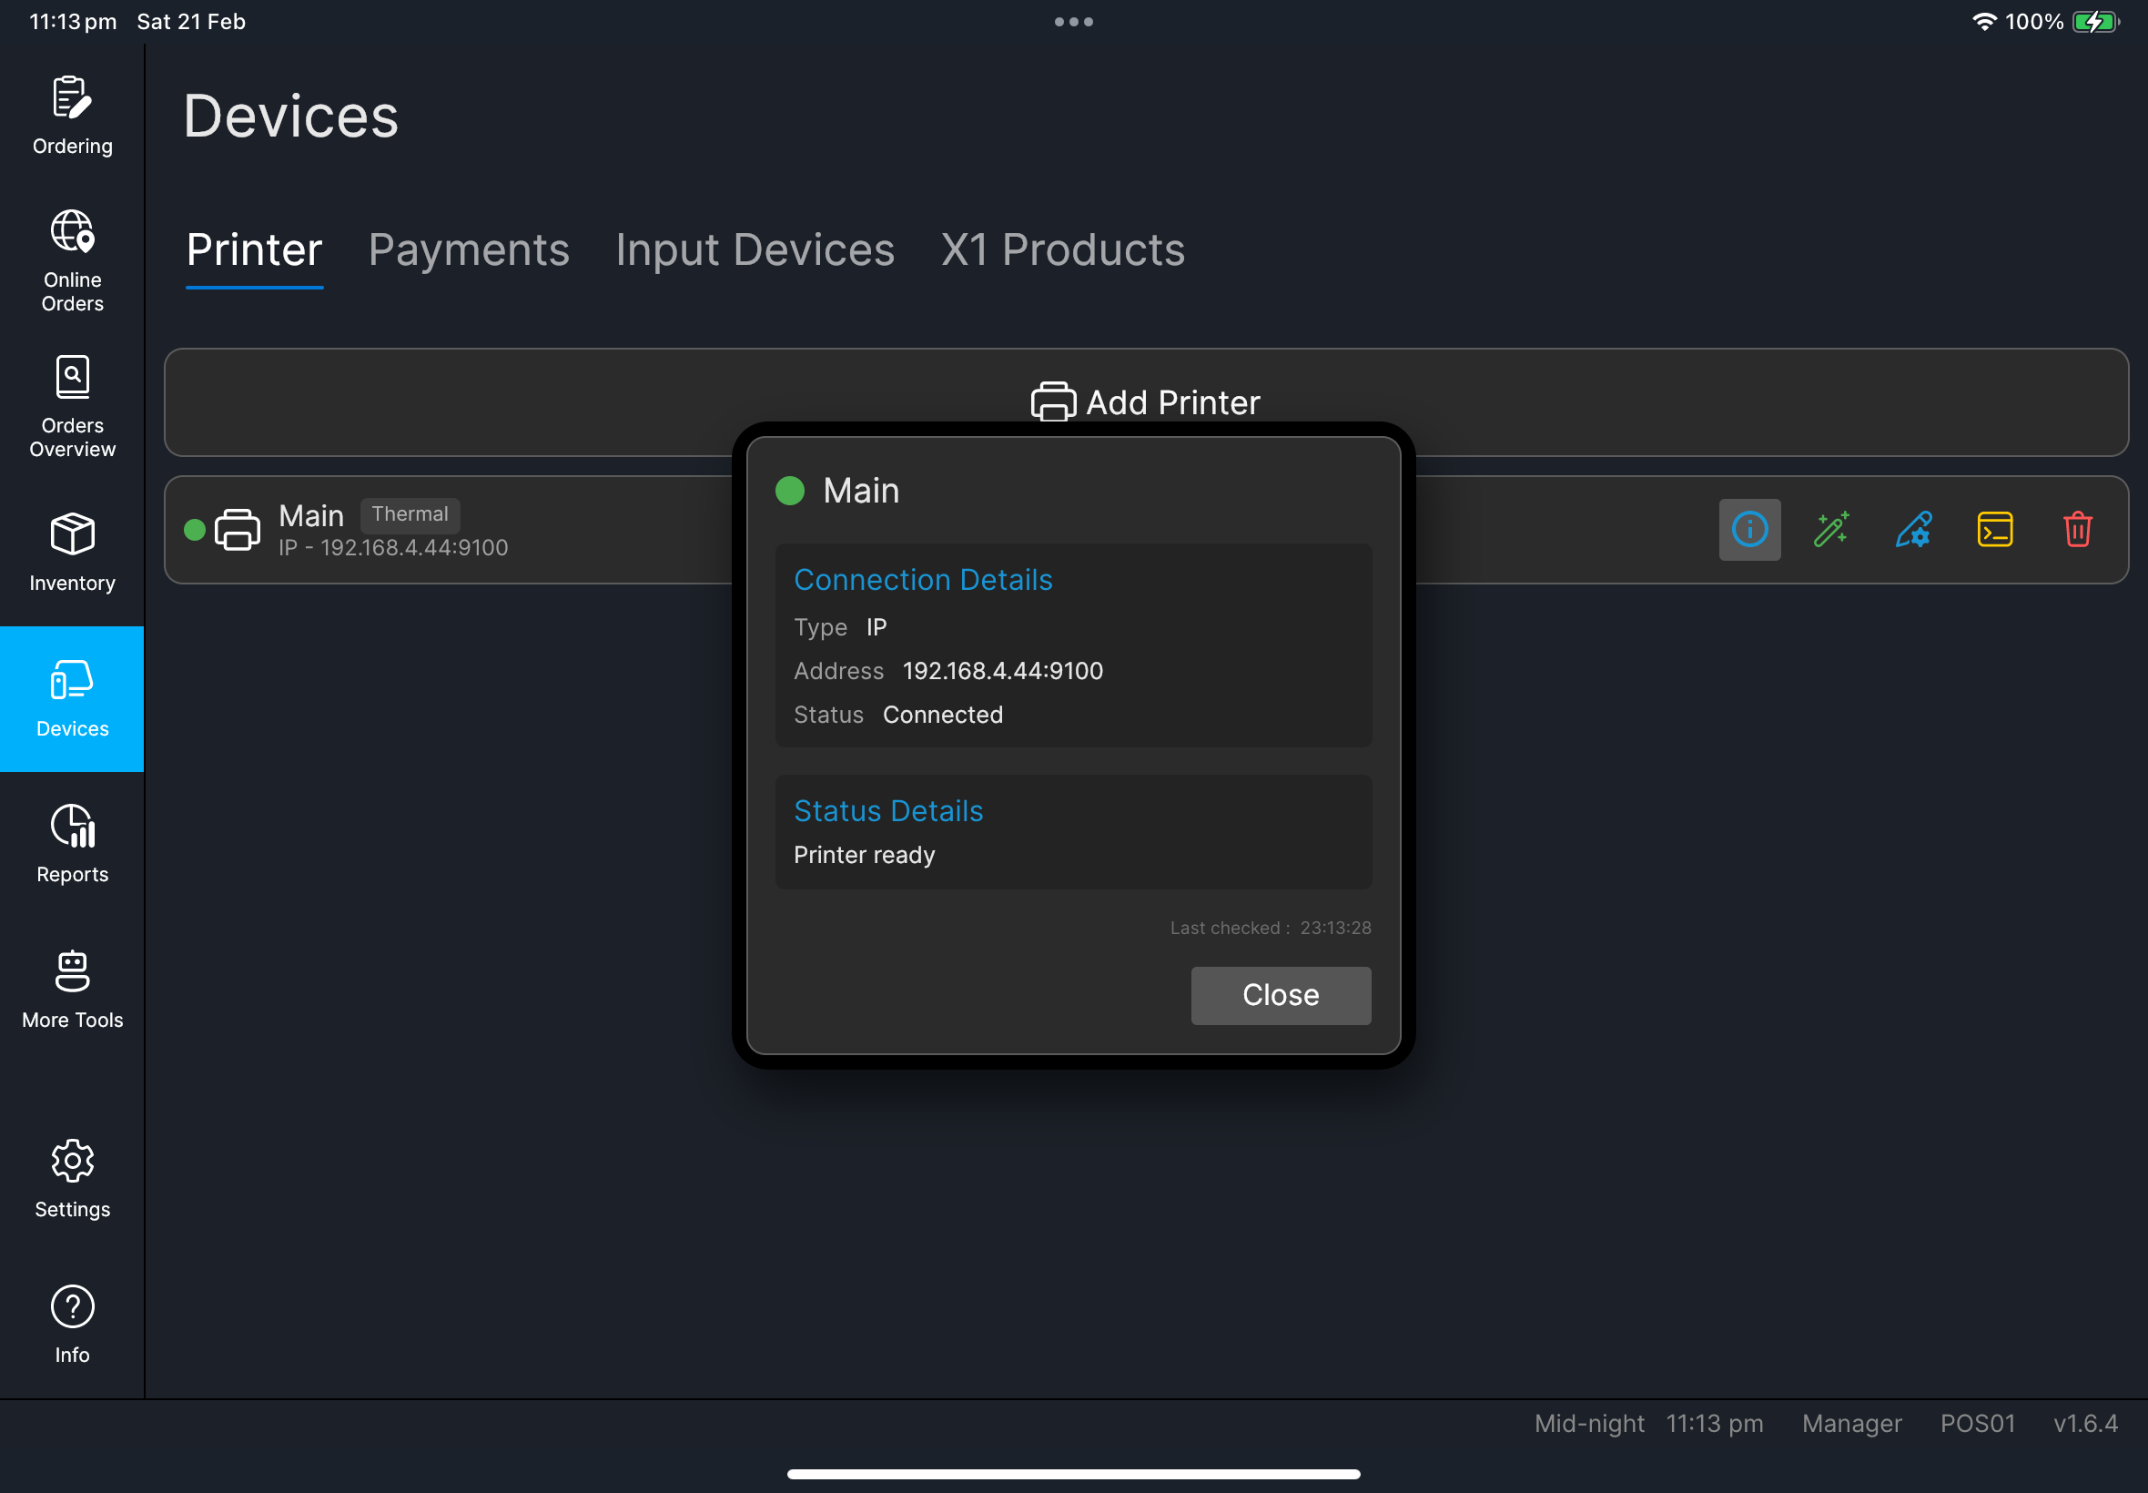This screenshot has height=1493, width=2148.
Task: Click the Add Printer button
Action: (1146, 402)
